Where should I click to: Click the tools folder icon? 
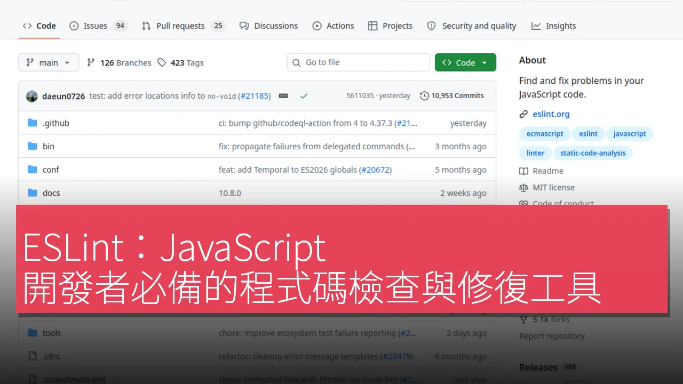click(33, 333)
